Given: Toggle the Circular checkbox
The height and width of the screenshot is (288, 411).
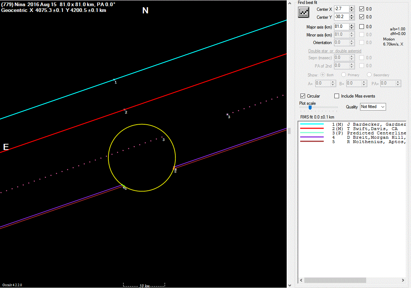Looking at the screenshot, I should click(303, 96).
